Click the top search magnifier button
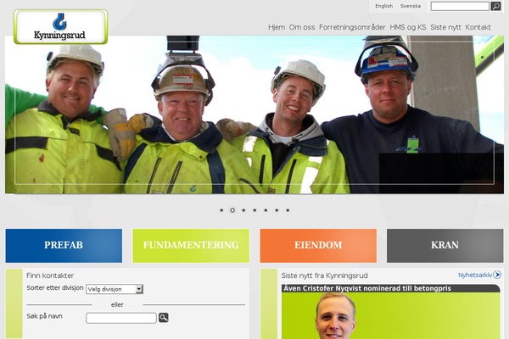 point(495,6)
